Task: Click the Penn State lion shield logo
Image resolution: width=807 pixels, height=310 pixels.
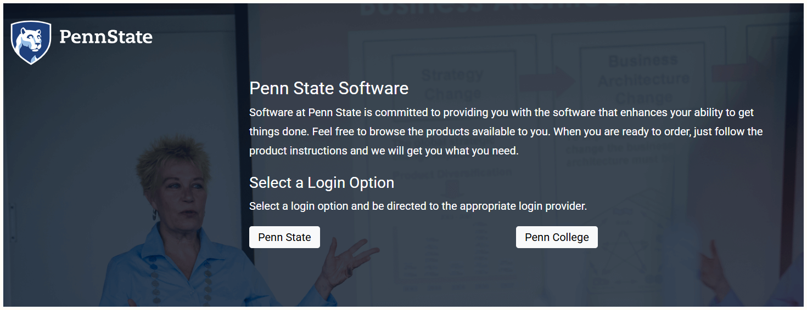Action: click(31, 42)
